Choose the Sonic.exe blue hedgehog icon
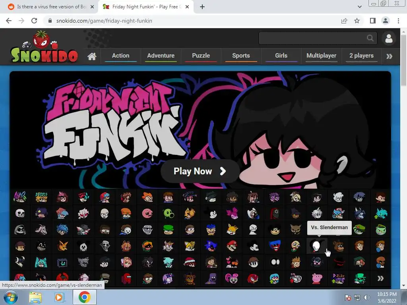The height and width of the screenshot is (305, 407). [x=211, y=245]
